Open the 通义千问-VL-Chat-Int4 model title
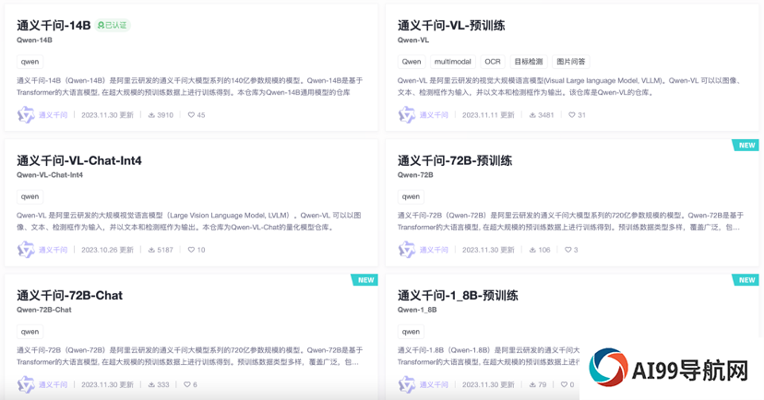Screen dimensions: 764x400 (x=79, y=160)
